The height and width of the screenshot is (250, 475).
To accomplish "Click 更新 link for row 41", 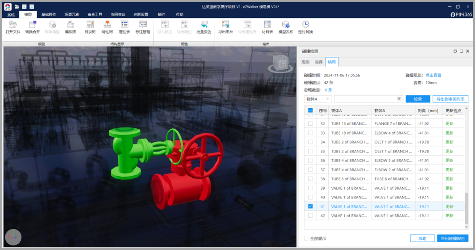I will [x=449, y=206].
